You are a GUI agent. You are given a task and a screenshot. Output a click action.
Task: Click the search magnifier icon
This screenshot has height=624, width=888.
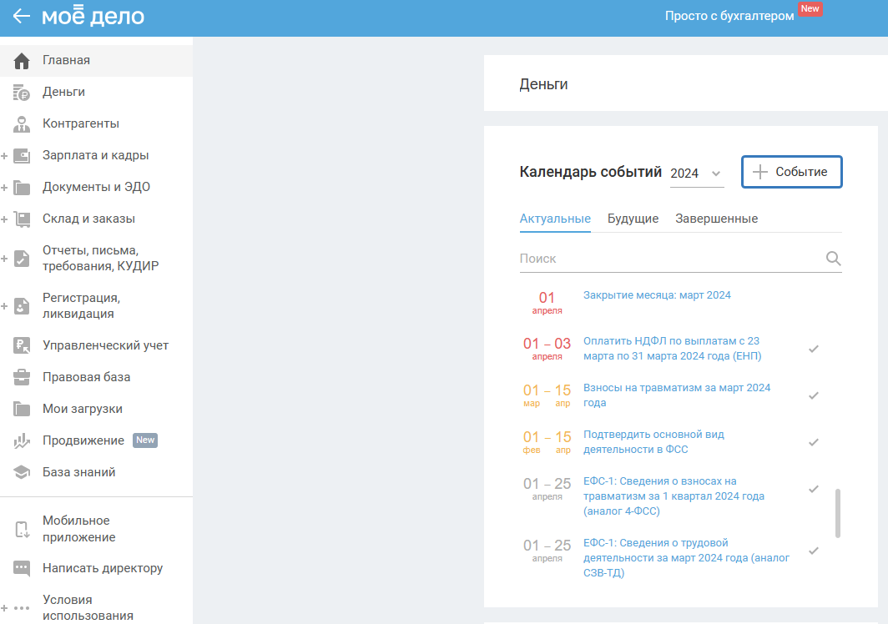pos(833,259)
